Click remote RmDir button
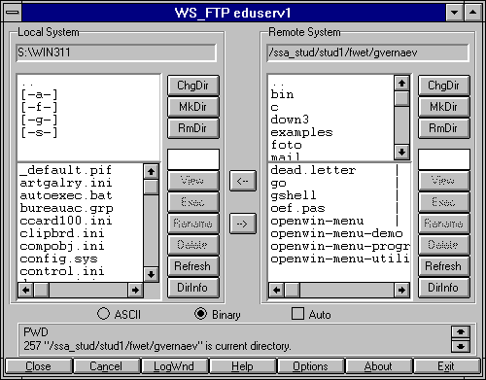Screen dimensions: 486x380 click(444, 128)
